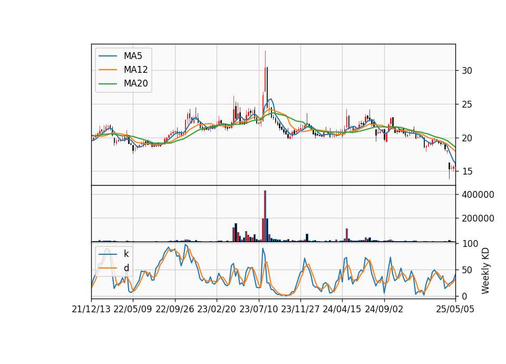
Task: Click the green MA20 legend line sample
Action: (x=108, y=84)
